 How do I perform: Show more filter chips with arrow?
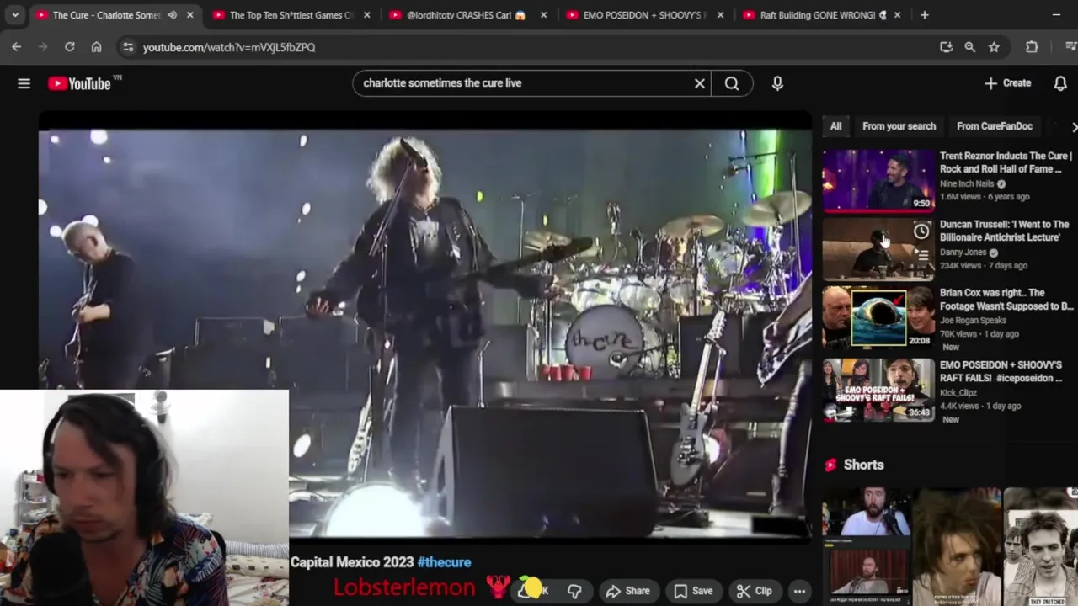1073,126
